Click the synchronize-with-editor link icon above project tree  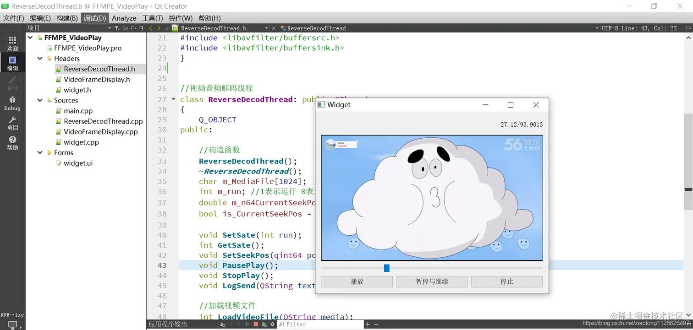click(125, 28)
